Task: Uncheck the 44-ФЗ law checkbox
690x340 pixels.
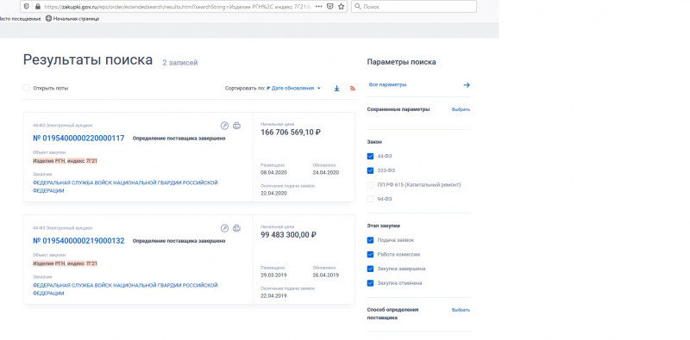Action: tap(370, 156)
